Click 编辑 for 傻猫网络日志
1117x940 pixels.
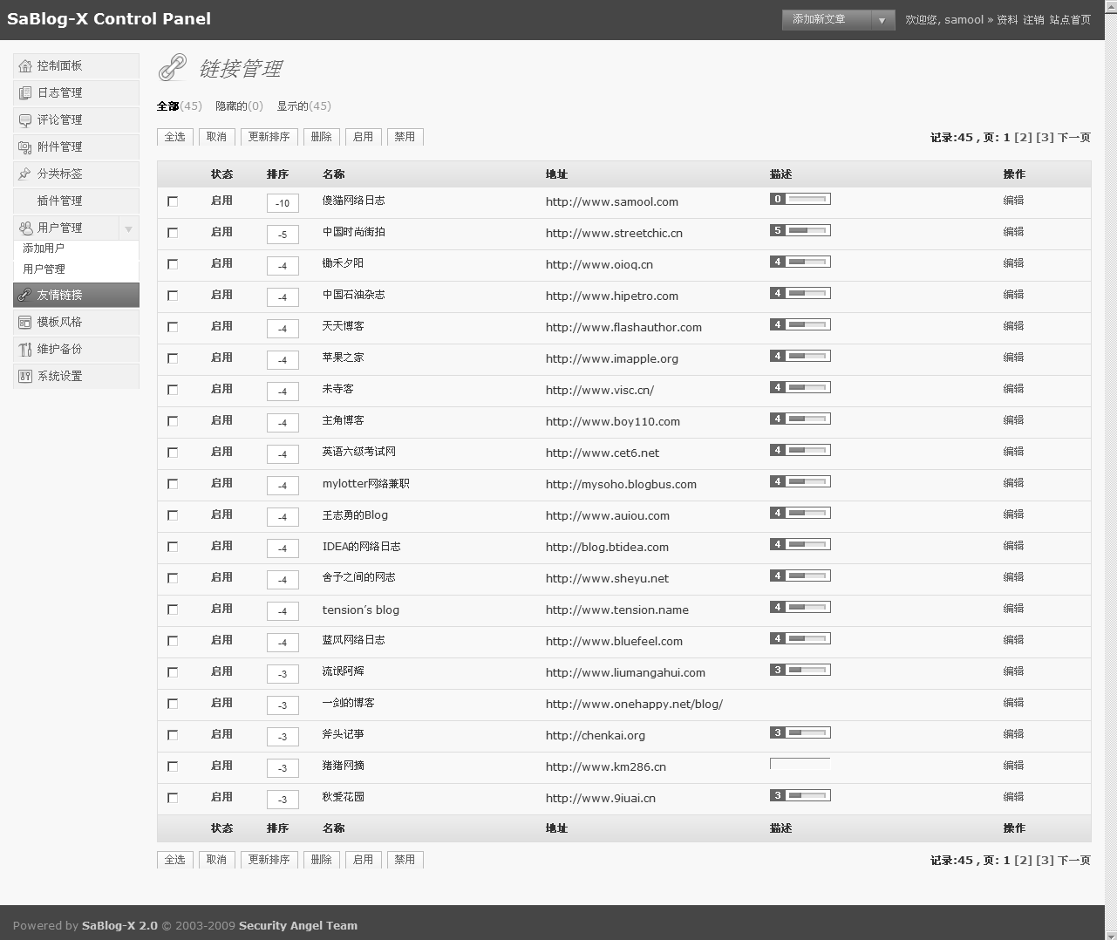tap(1013, 201)
